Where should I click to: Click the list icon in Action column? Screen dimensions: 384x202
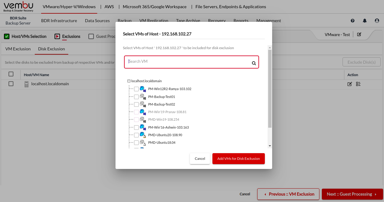[x=358, y=84]
